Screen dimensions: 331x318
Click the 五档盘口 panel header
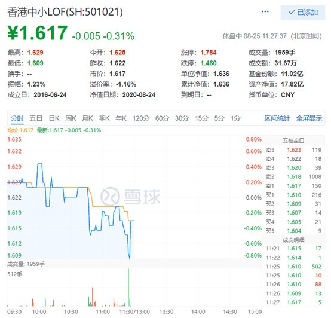tap(293, 140)
